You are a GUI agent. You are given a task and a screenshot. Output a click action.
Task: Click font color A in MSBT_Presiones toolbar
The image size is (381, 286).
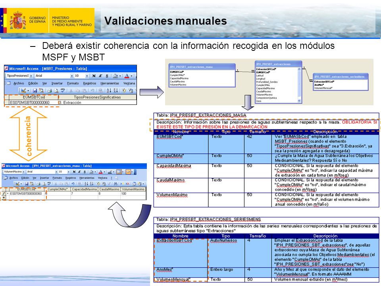coord(127,76)
